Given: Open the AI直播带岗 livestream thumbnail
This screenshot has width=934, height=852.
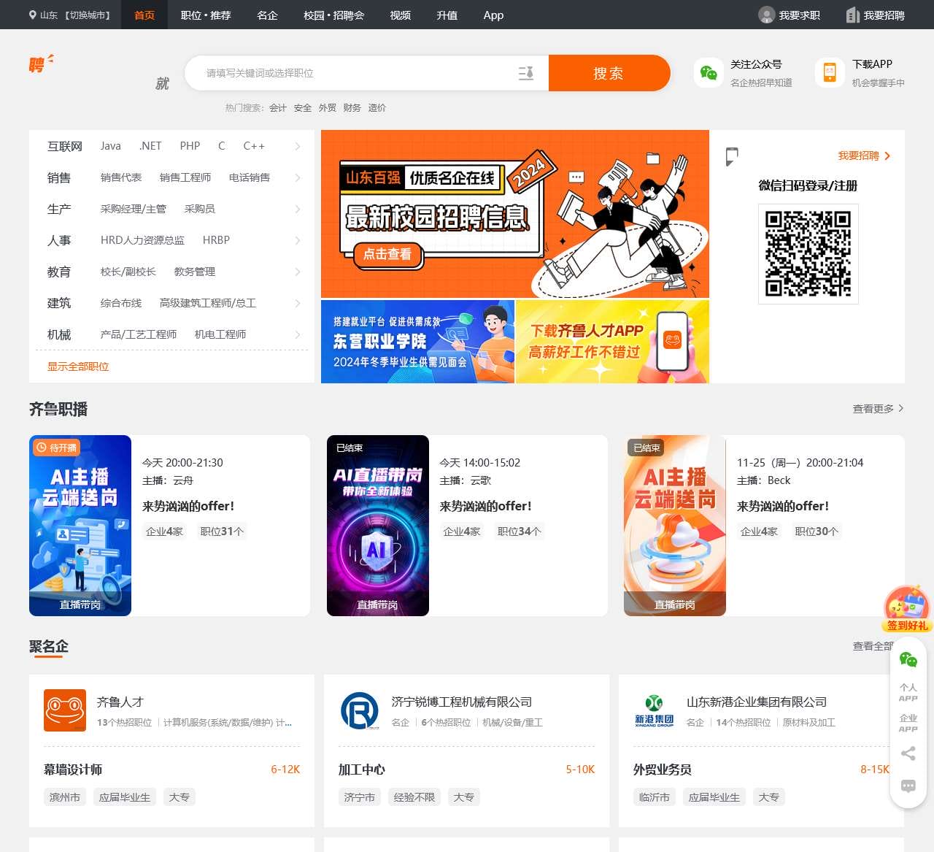Looking at the screenshot, I should coord(378,526).
